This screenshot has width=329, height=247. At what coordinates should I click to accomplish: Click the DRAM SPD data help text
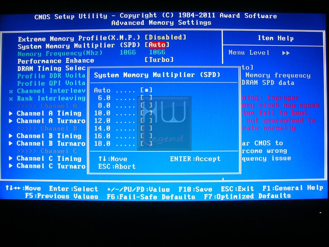pyautogui.click(x=268, y=83)
